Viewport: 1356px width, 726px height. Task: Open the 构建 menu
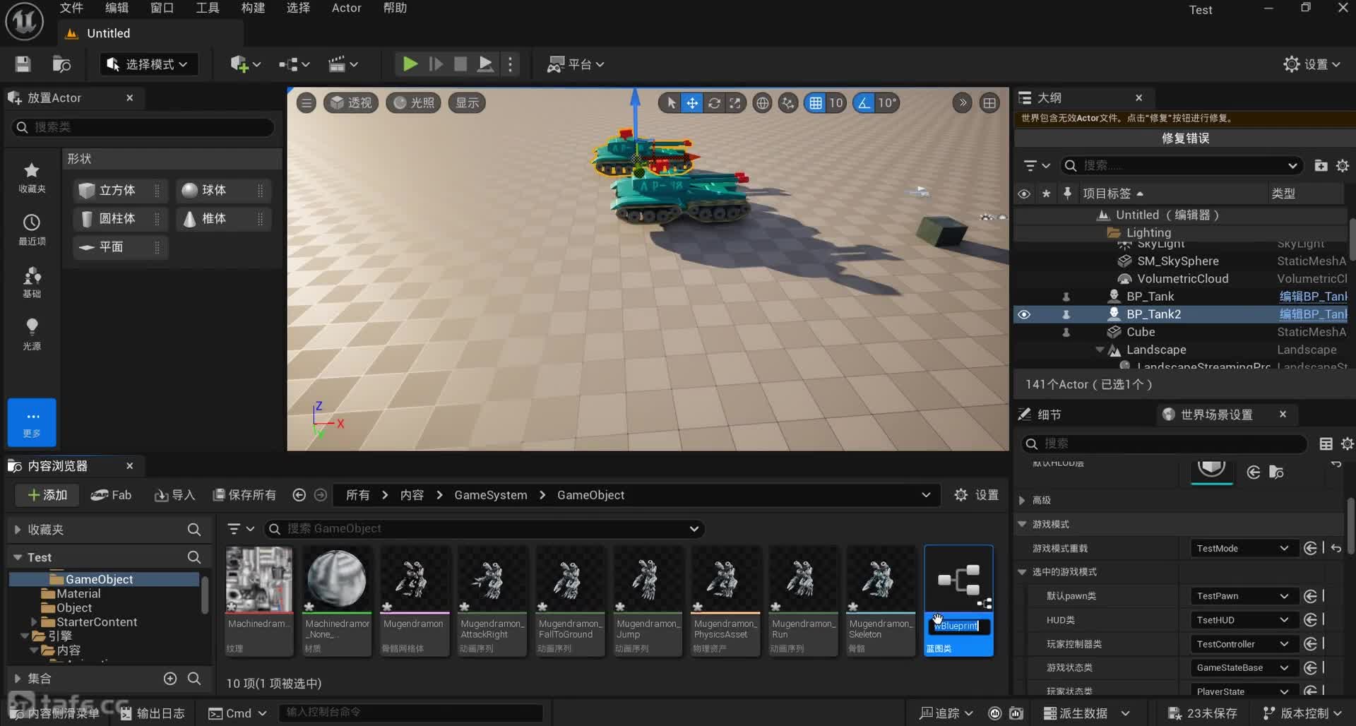pos(253,8)
